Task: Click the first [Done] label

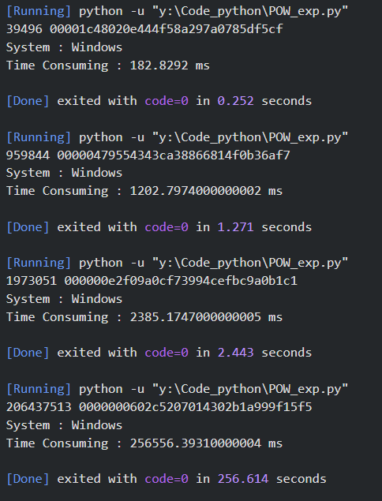Action: [x=28, y=101]
